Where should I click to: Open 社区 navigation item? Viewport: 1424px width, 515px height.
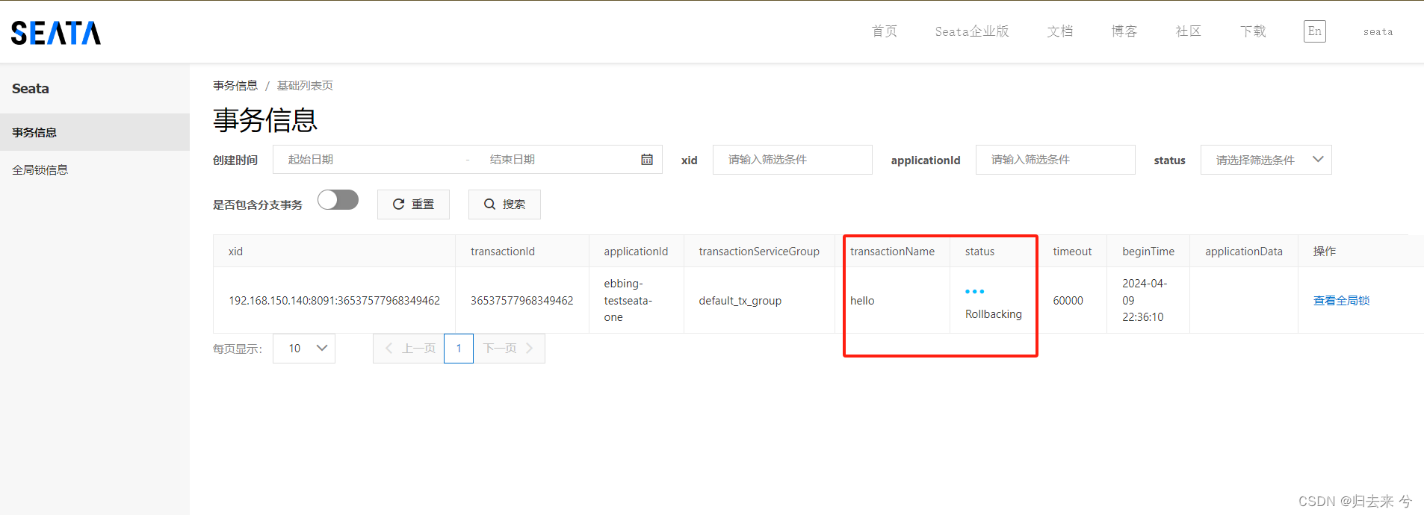[x=1188, y=31]
